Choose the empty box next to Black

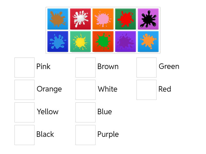coord(24,135)
